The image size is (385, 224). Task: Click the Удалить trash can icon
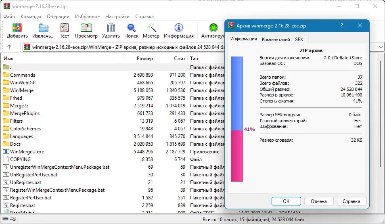111,28
